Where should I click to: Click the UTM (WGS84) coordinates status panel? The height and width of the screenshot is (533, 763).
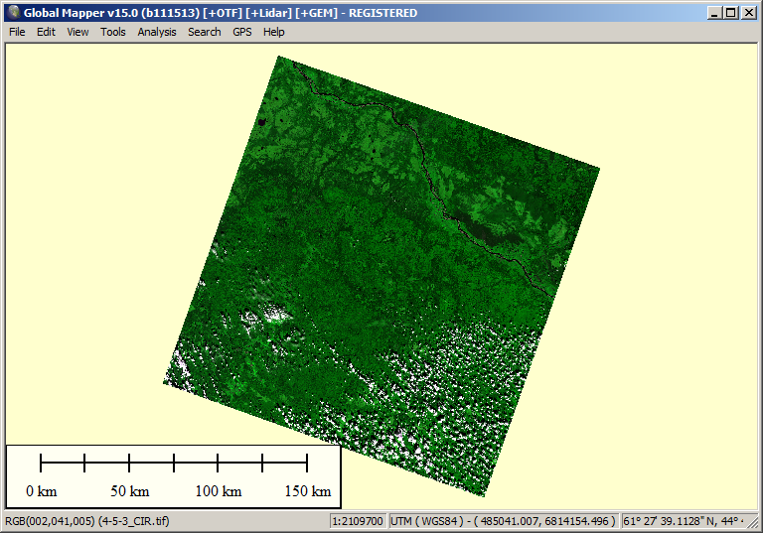(505, 521)
